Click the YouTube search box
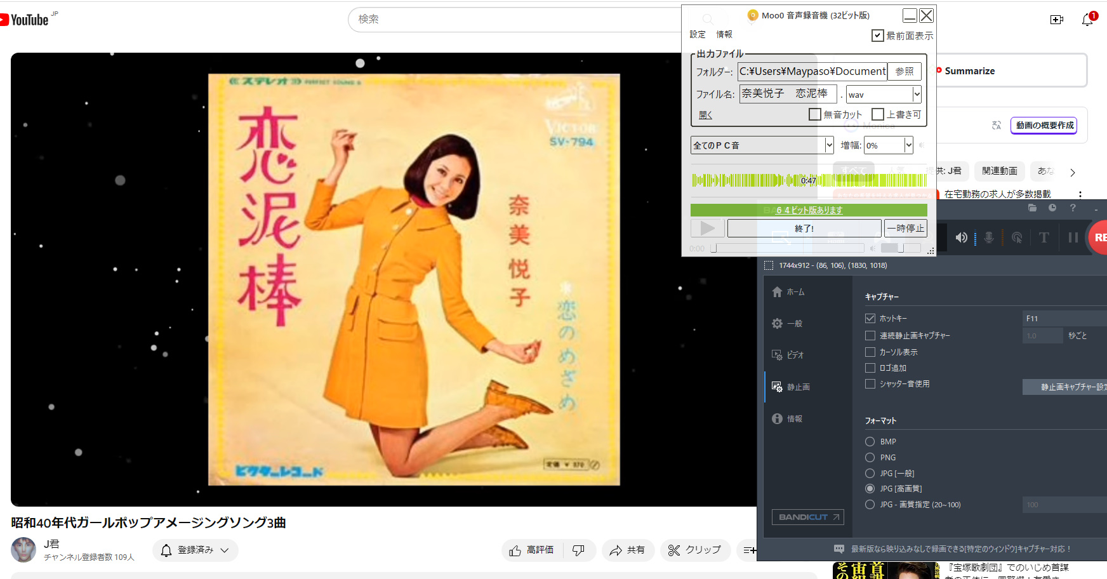The image size is (1107, 579). click(514, 19)
